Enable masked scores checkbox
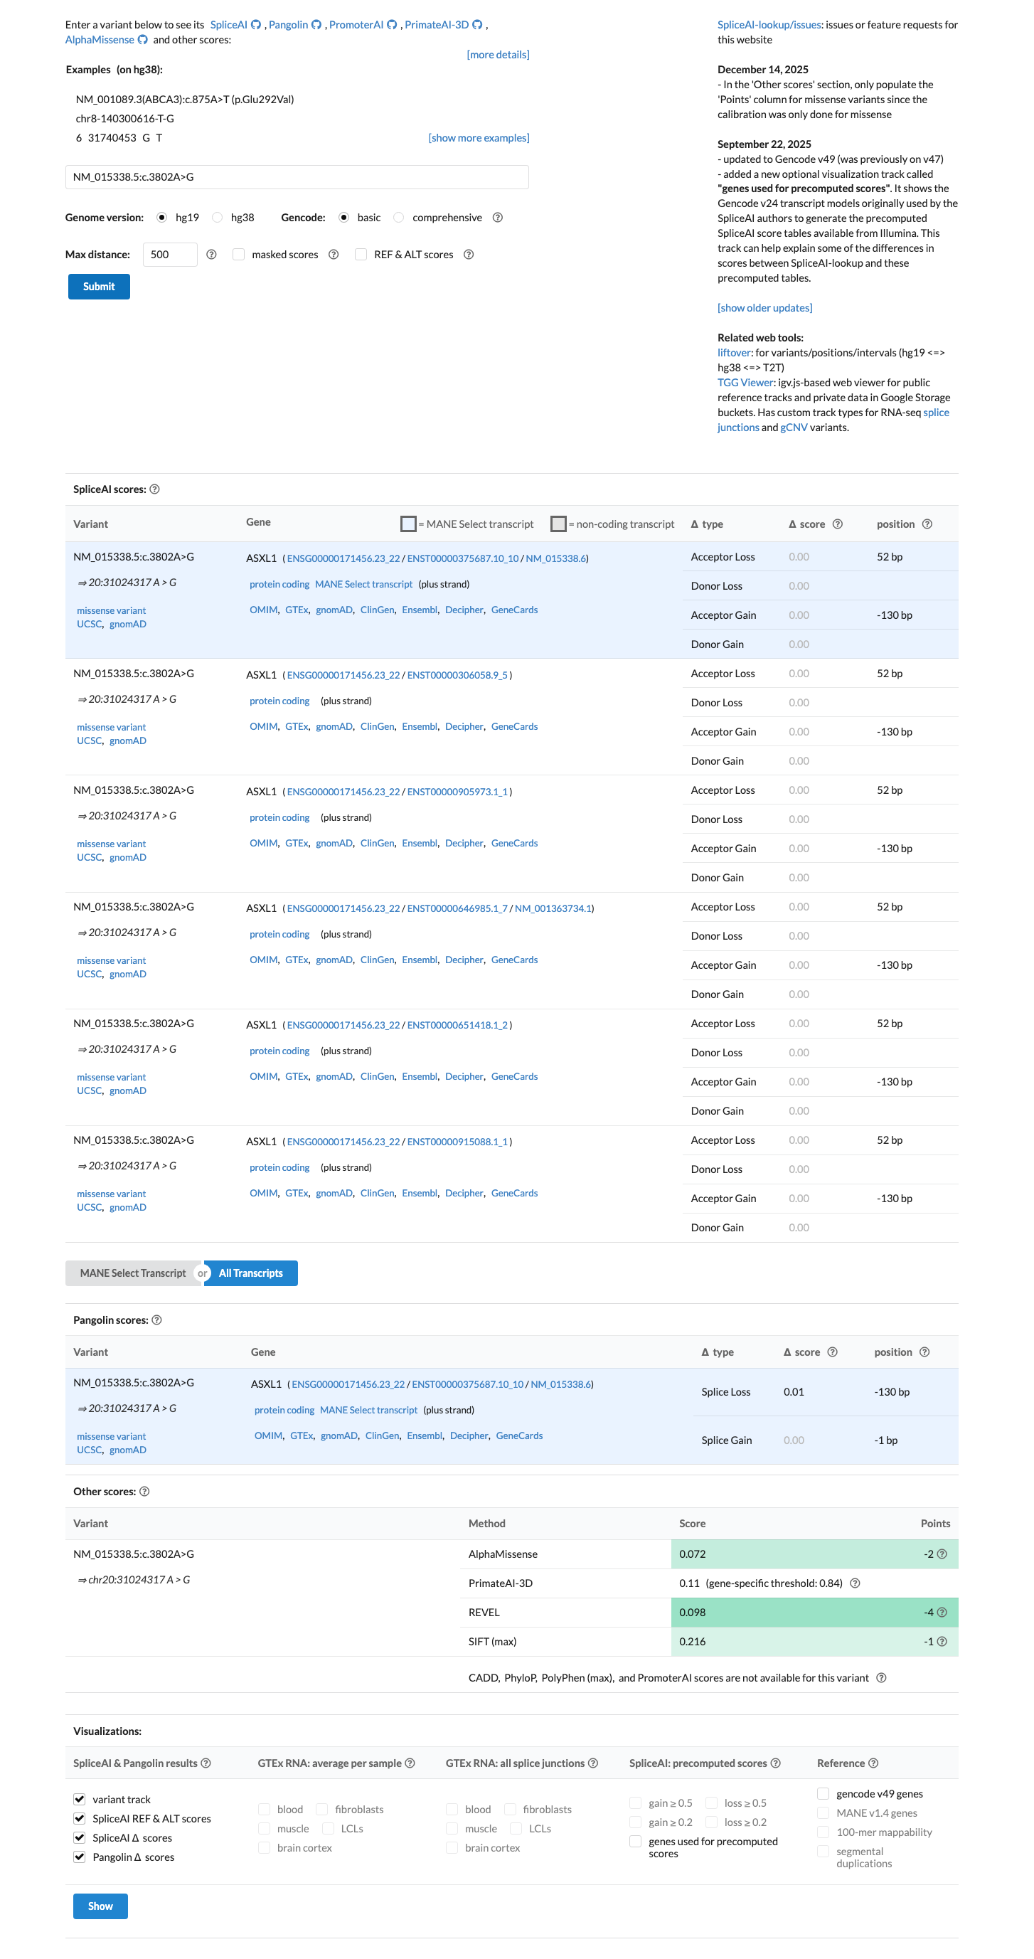The width and height of the screenshot is (1034, 1959). click(x=239, y=255)
